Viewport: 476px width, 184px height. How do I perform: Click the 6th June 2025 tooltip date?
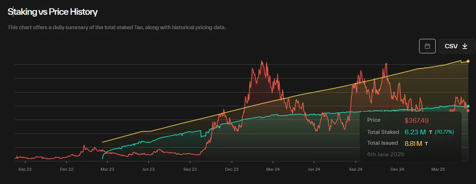coord(386,154)
